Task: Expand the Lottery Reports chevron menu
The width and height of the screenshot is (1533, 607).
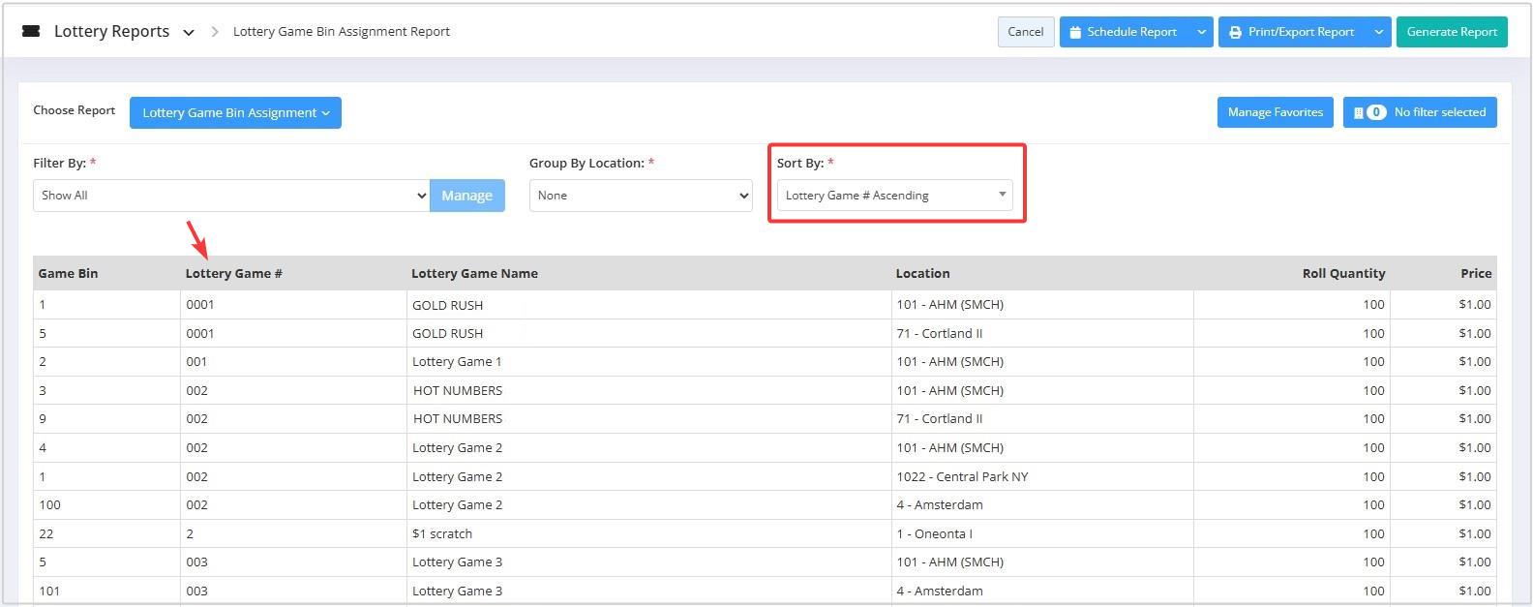Action: coord(189,32)
